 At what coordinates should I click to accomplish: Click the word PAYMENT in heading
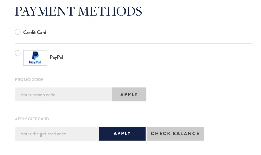tap(45, 11)
